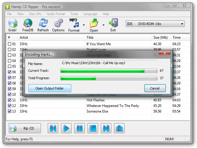Viewport: 197px width, 148px height.
Task: Click time value 05:54
Action: [176, 111]
